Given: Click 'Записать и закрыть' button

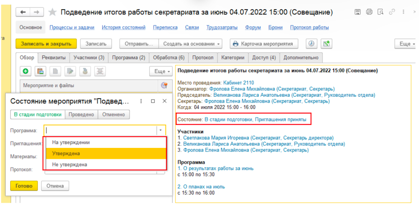Looking at the screenshot, I should coord(46,44).
